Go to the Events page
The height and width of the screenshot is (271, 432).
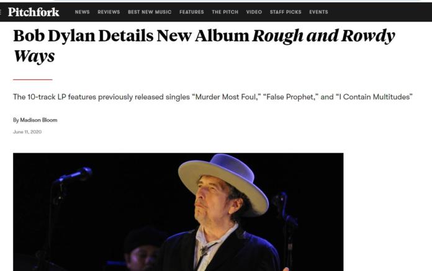318,12
